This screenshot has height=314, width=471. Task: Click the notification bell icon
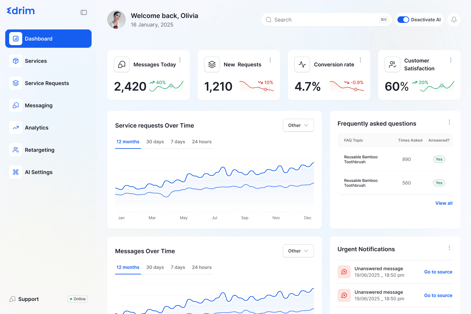point(454,20)
